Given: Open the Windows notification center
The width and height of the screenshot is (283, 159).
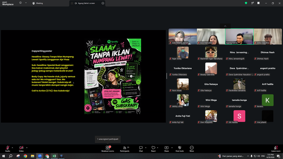Looking at the screenshot, I should (x=279, y=156).
